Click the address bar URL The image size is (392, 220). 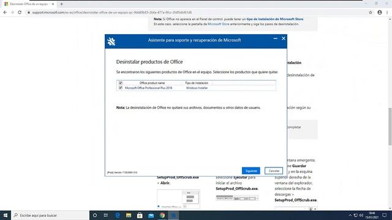[x=112, y=12]
